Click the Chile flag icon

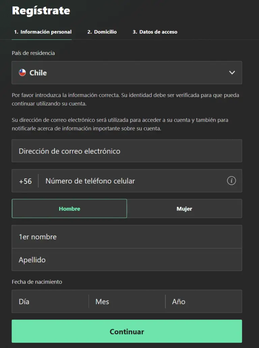(x=22, y=72)
